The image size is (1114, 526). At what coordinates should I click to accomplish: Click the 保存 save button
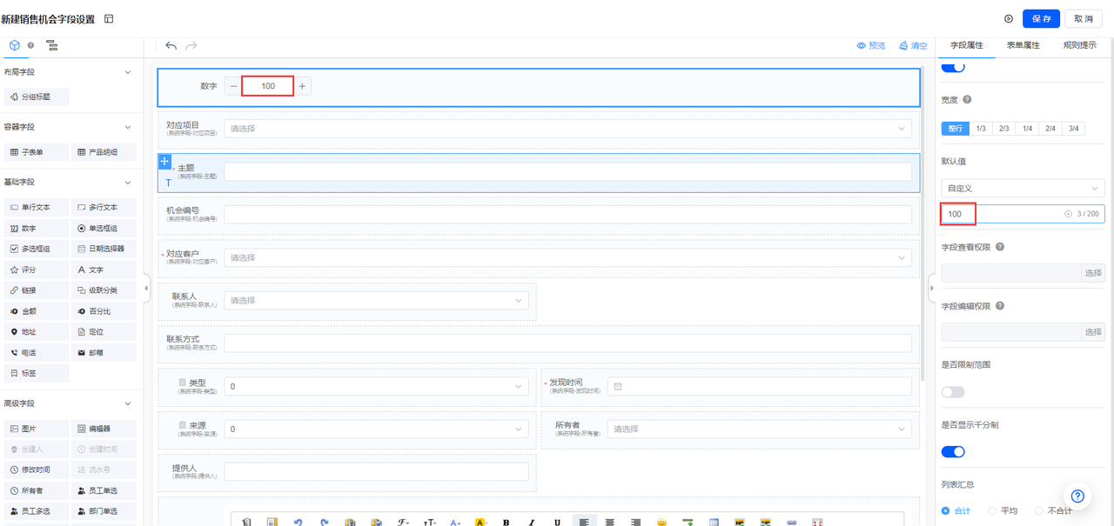(x=1041, y=19)
